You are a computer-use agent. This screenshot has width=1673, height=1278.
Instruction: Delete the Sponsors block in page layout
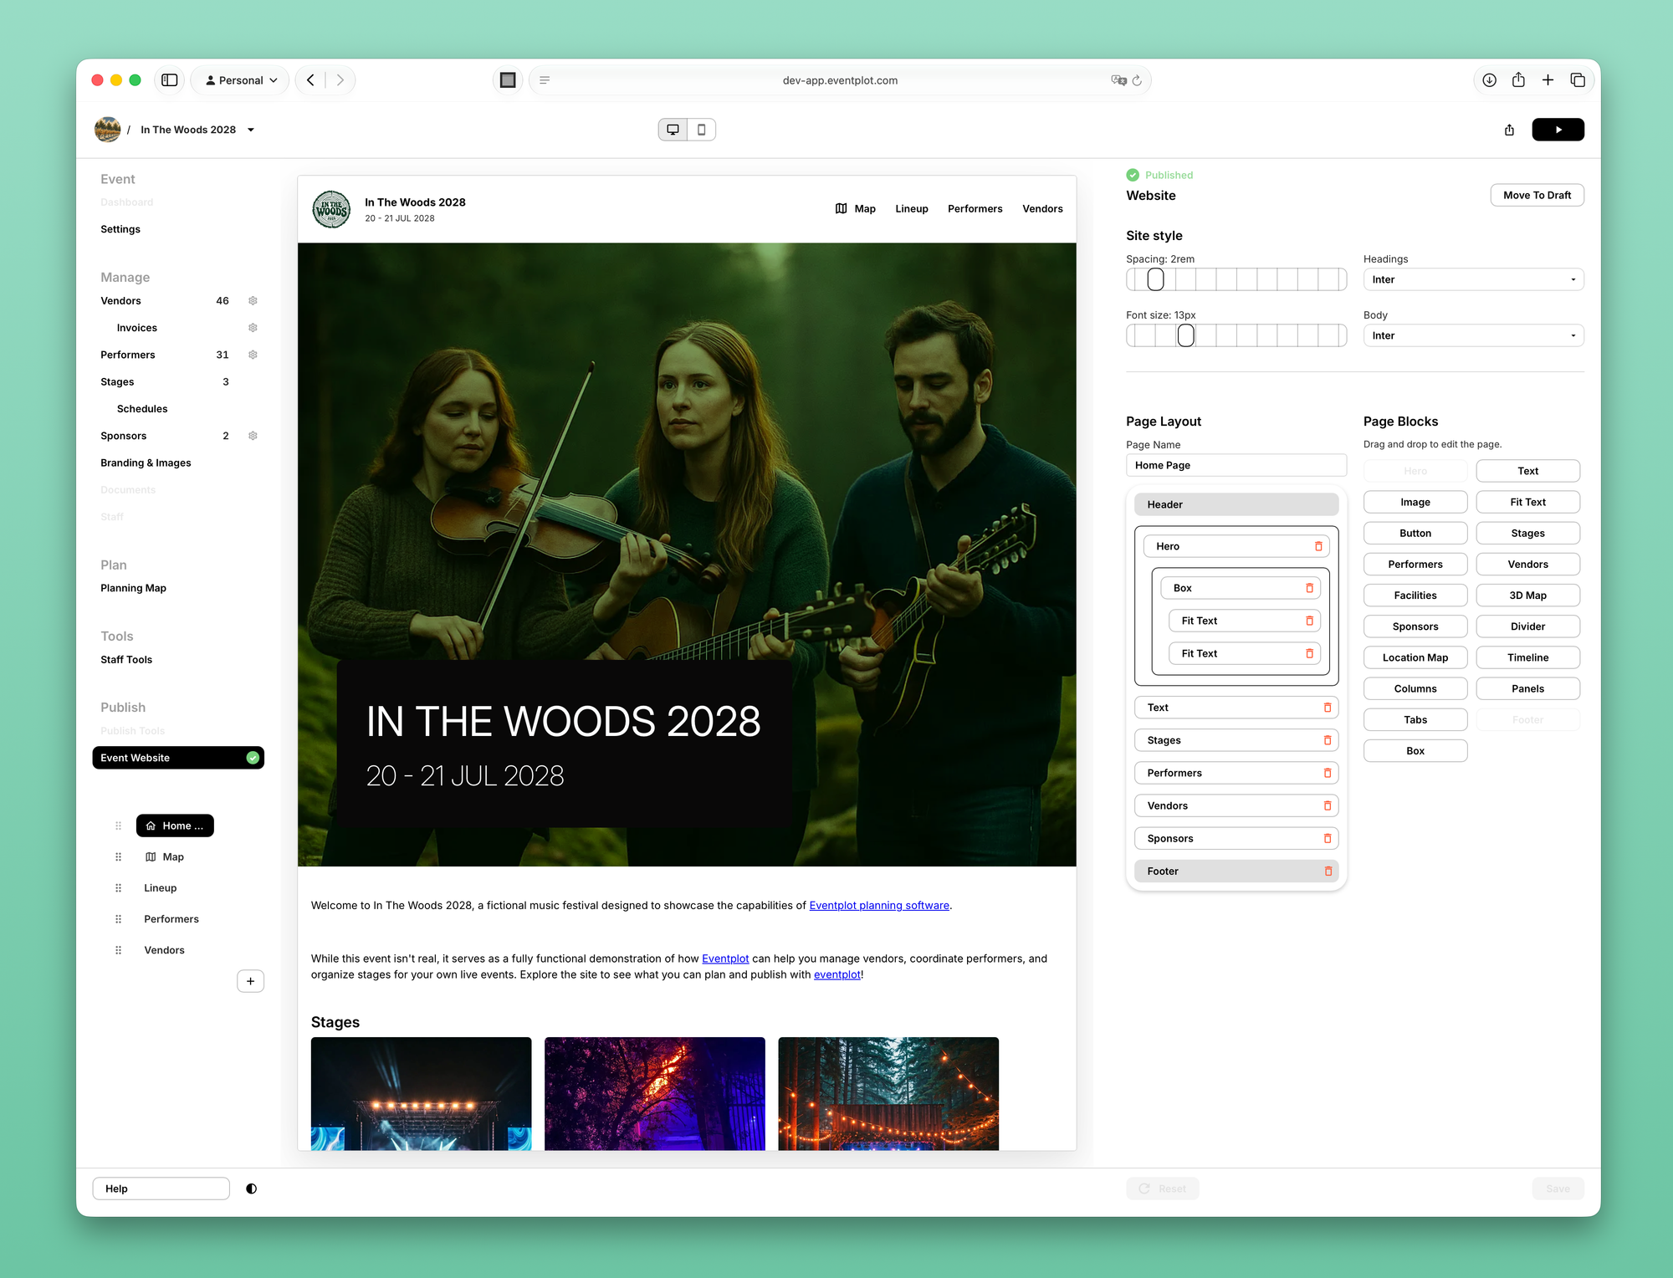(1328, 838)
